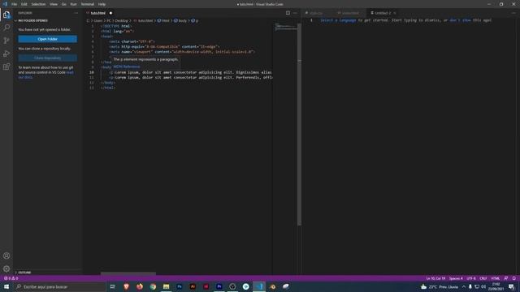The image size is (520, 292).
Task: Open the Selection menu
Action: [38, 4]
